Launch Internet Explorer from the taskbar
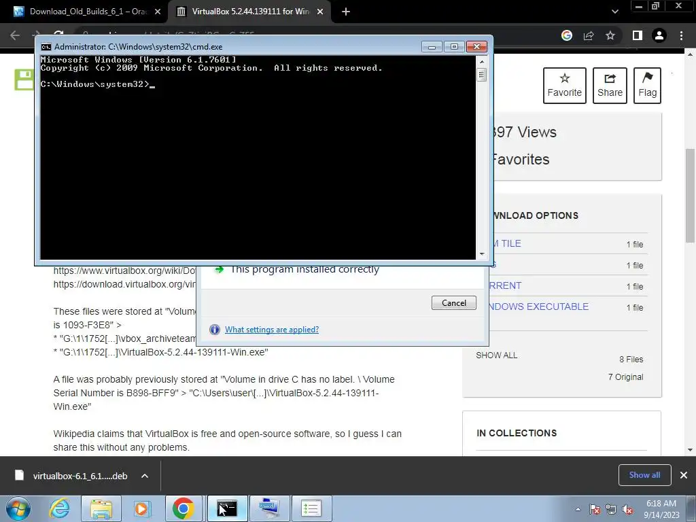 tap(60, 508)
